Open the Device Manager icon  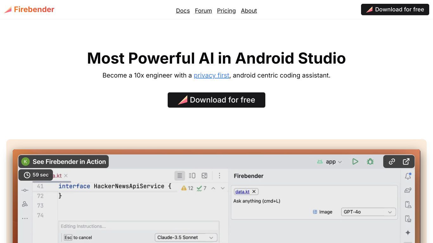(x=408, y=205)
